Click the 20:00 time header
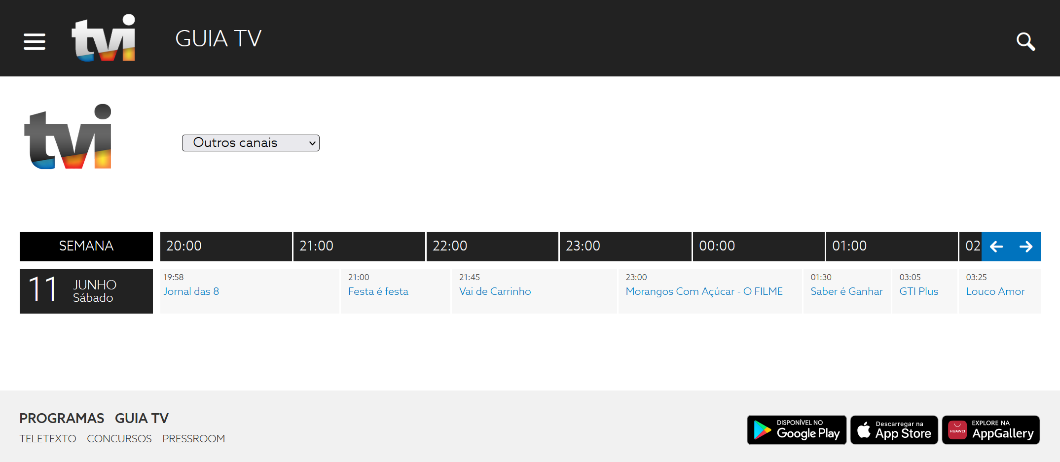The image size is (1060, 462). [226, 246]
